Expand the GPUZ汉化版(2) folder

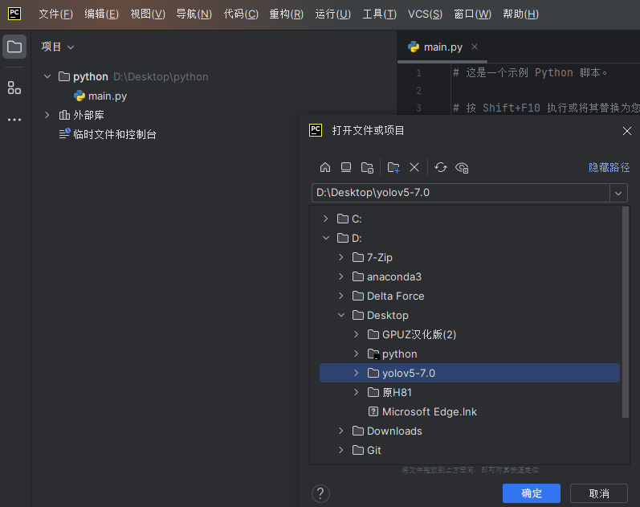(x=356, y=334)
